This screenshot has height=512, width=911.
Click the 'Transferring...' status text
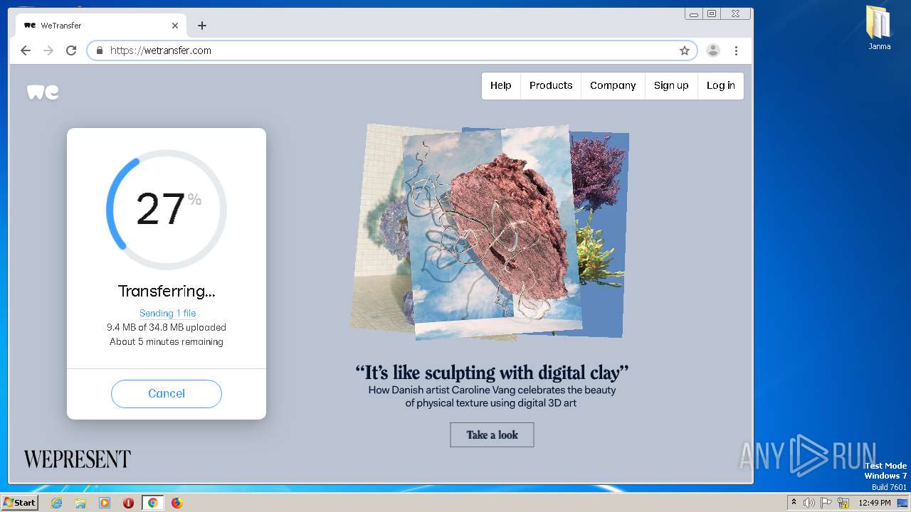pos(167,291)
